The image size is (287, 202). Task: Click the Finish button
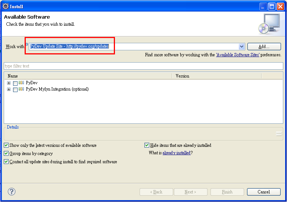(227, 192)
